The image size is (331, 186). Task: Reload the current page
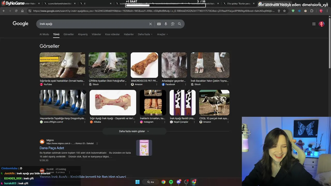pos(16,11)
